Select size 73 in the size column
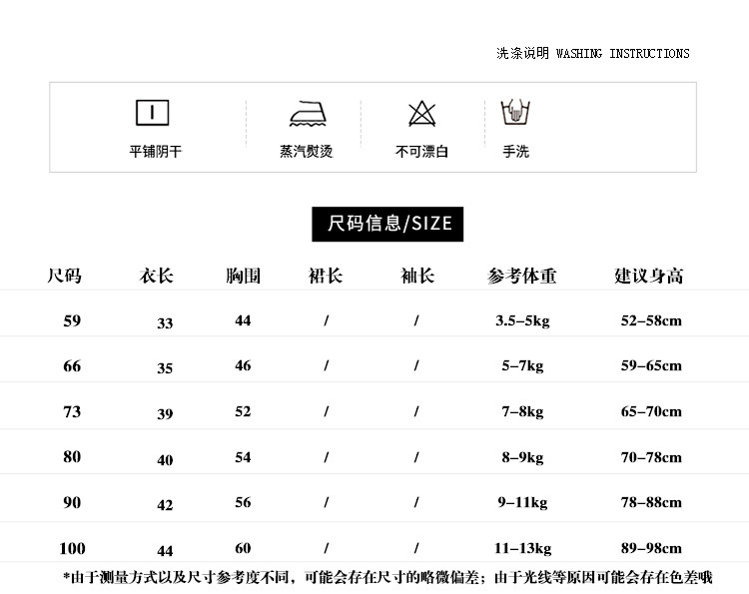 [72, 411]
